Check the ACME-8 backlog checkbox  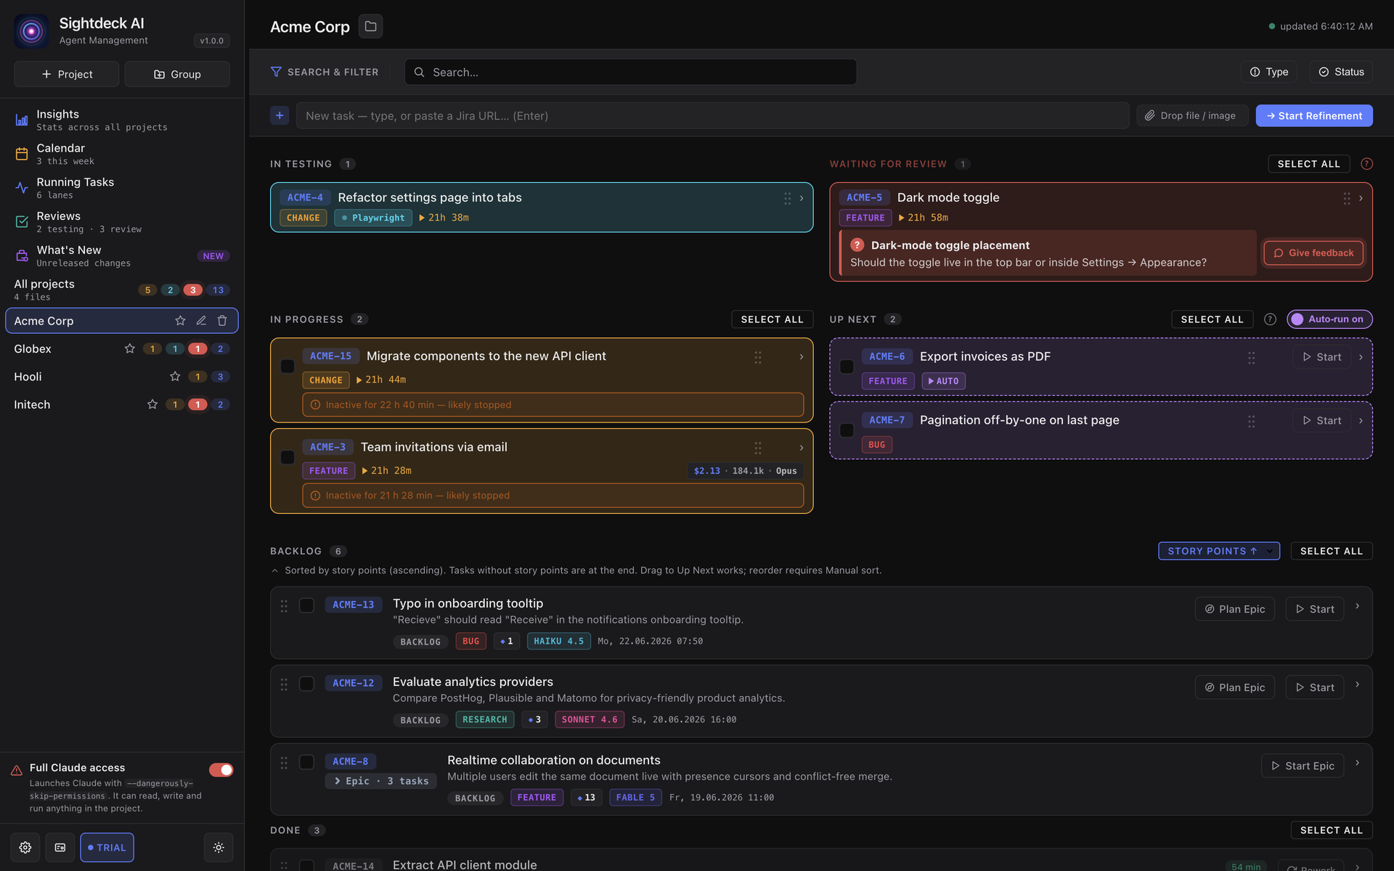[x=306, y=762]
